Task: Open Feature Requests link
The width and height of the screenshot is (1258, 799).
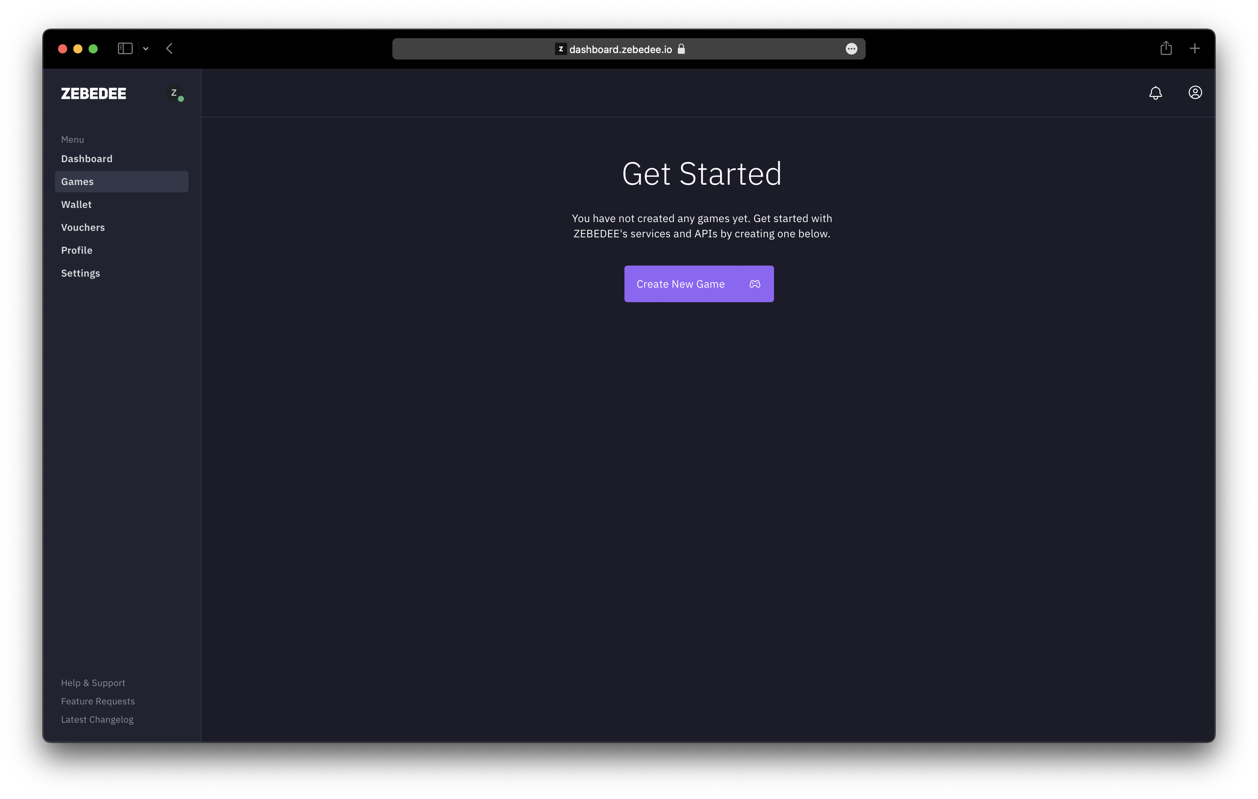Action: pyautogui.click(x=97, y=701)
